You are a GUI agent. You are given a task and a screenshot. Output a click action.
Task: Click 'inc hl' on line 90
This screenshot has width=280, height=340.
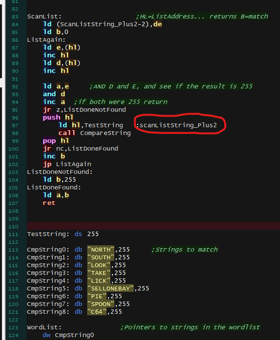[x=56, y=71]
